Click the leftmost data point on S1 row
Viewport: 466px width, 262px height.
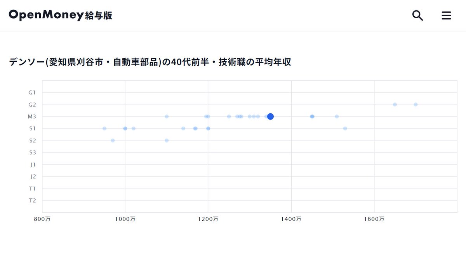point(104,128)
